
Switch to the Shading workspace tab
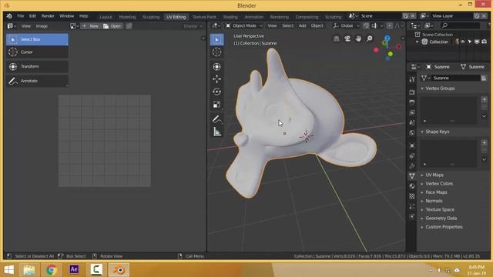(x=230, y=17)
